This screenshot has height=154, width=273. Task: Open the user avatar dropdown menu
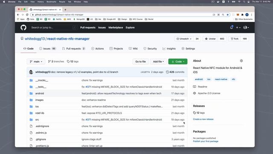point(246,27)
